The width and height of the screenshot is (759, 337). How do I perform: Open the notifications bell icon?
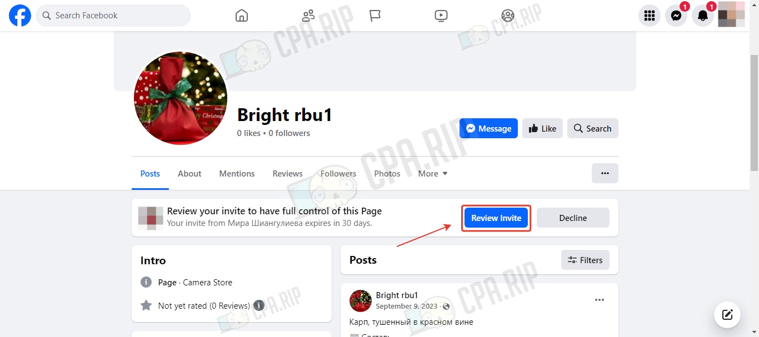click(x=702, y=16)
